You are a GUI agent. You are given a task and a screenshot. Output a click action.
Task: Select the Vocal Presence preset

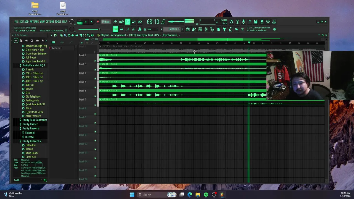pos(33,116)
